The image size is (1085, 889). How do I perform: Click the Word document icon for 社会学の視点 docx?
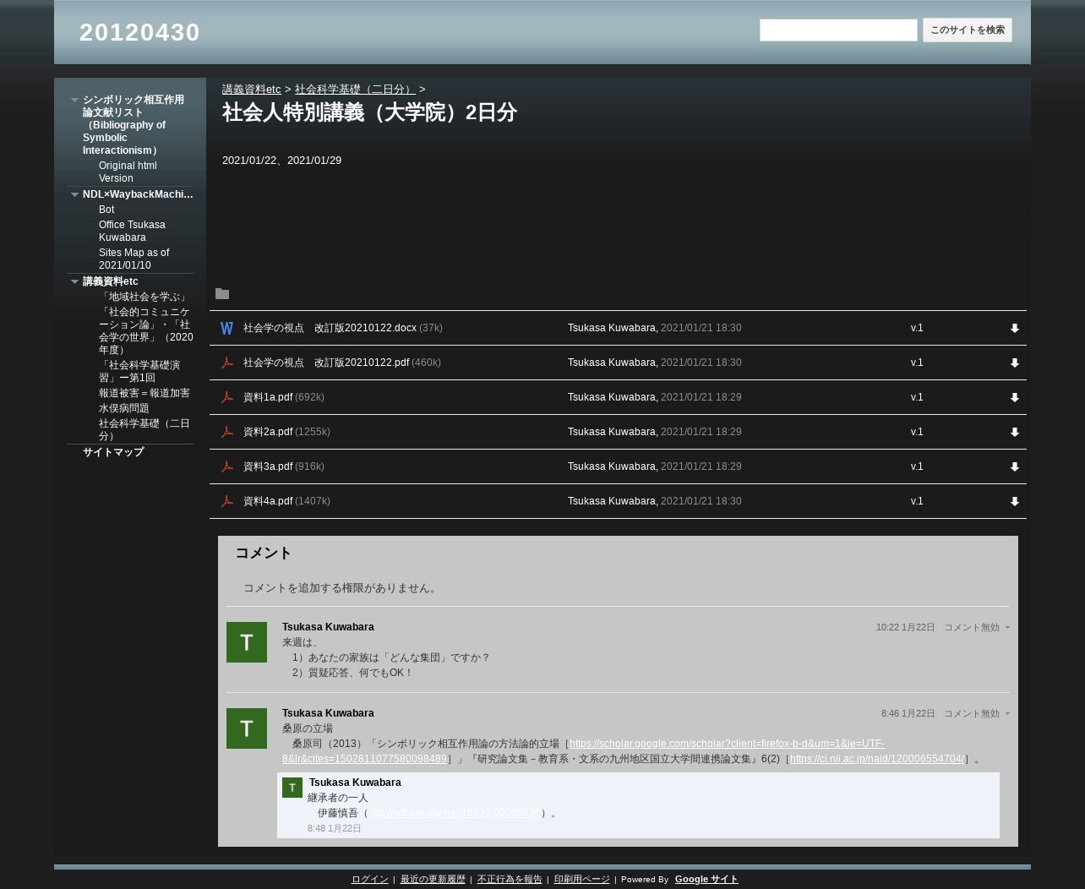coord(226,328)
